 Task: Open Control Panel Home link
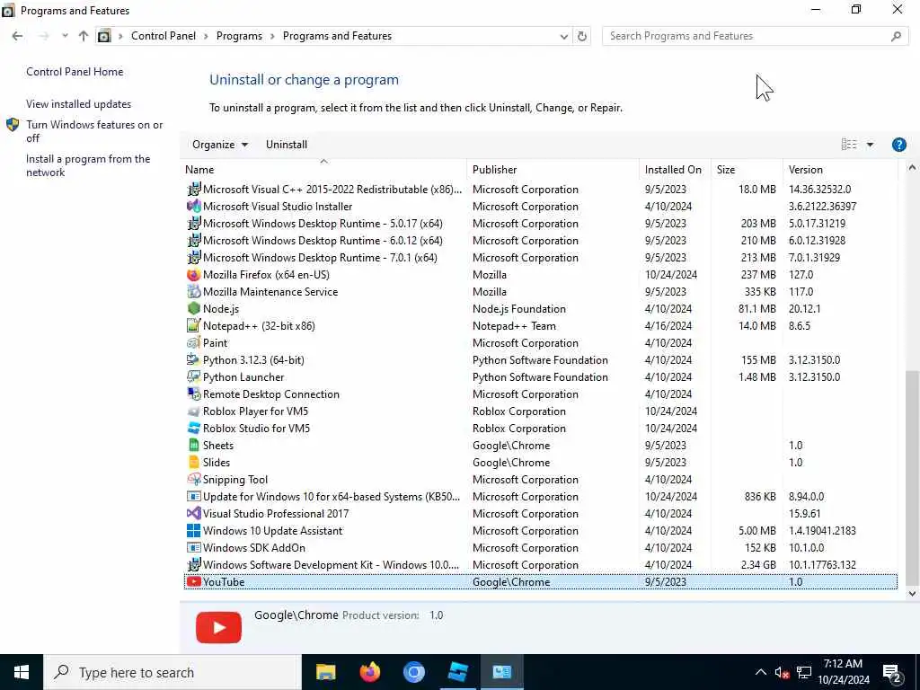75,72
